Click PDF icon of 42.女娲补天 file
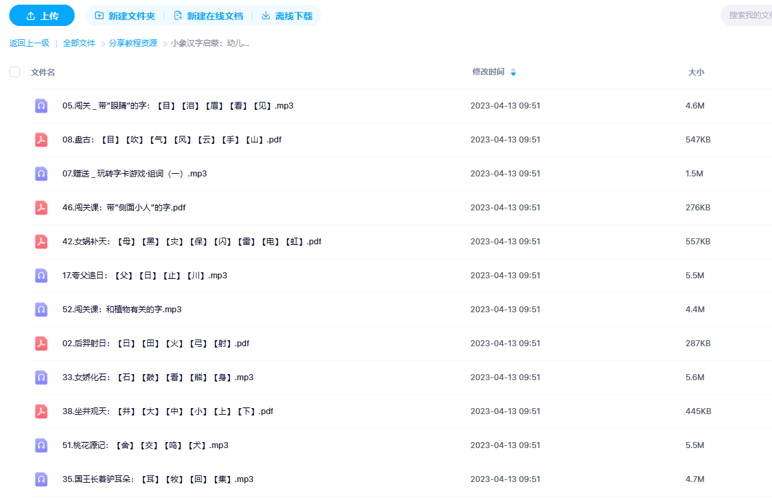This screenshot has height=500, width=772. point(41,242)
